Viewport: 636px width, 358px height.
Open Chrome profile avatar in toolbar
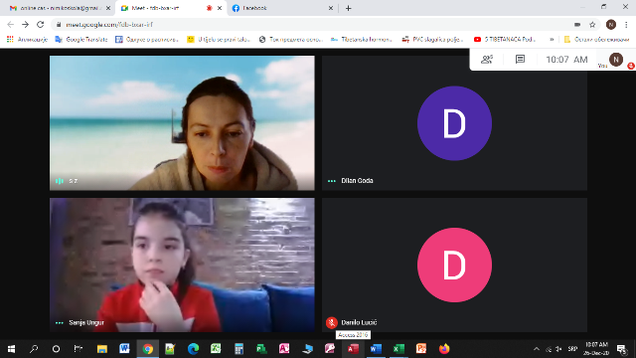pyautogui.click(x=611, y=24)
